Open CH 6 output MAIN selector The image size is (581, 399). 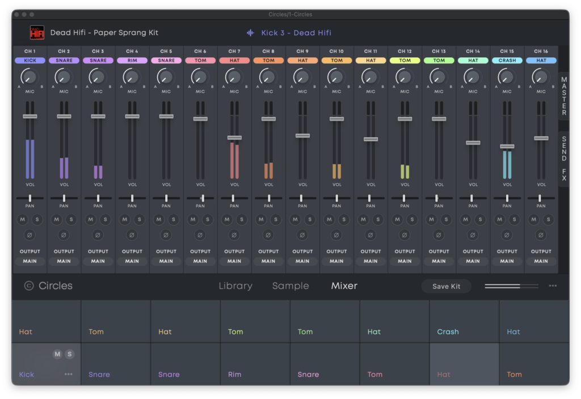200,261
